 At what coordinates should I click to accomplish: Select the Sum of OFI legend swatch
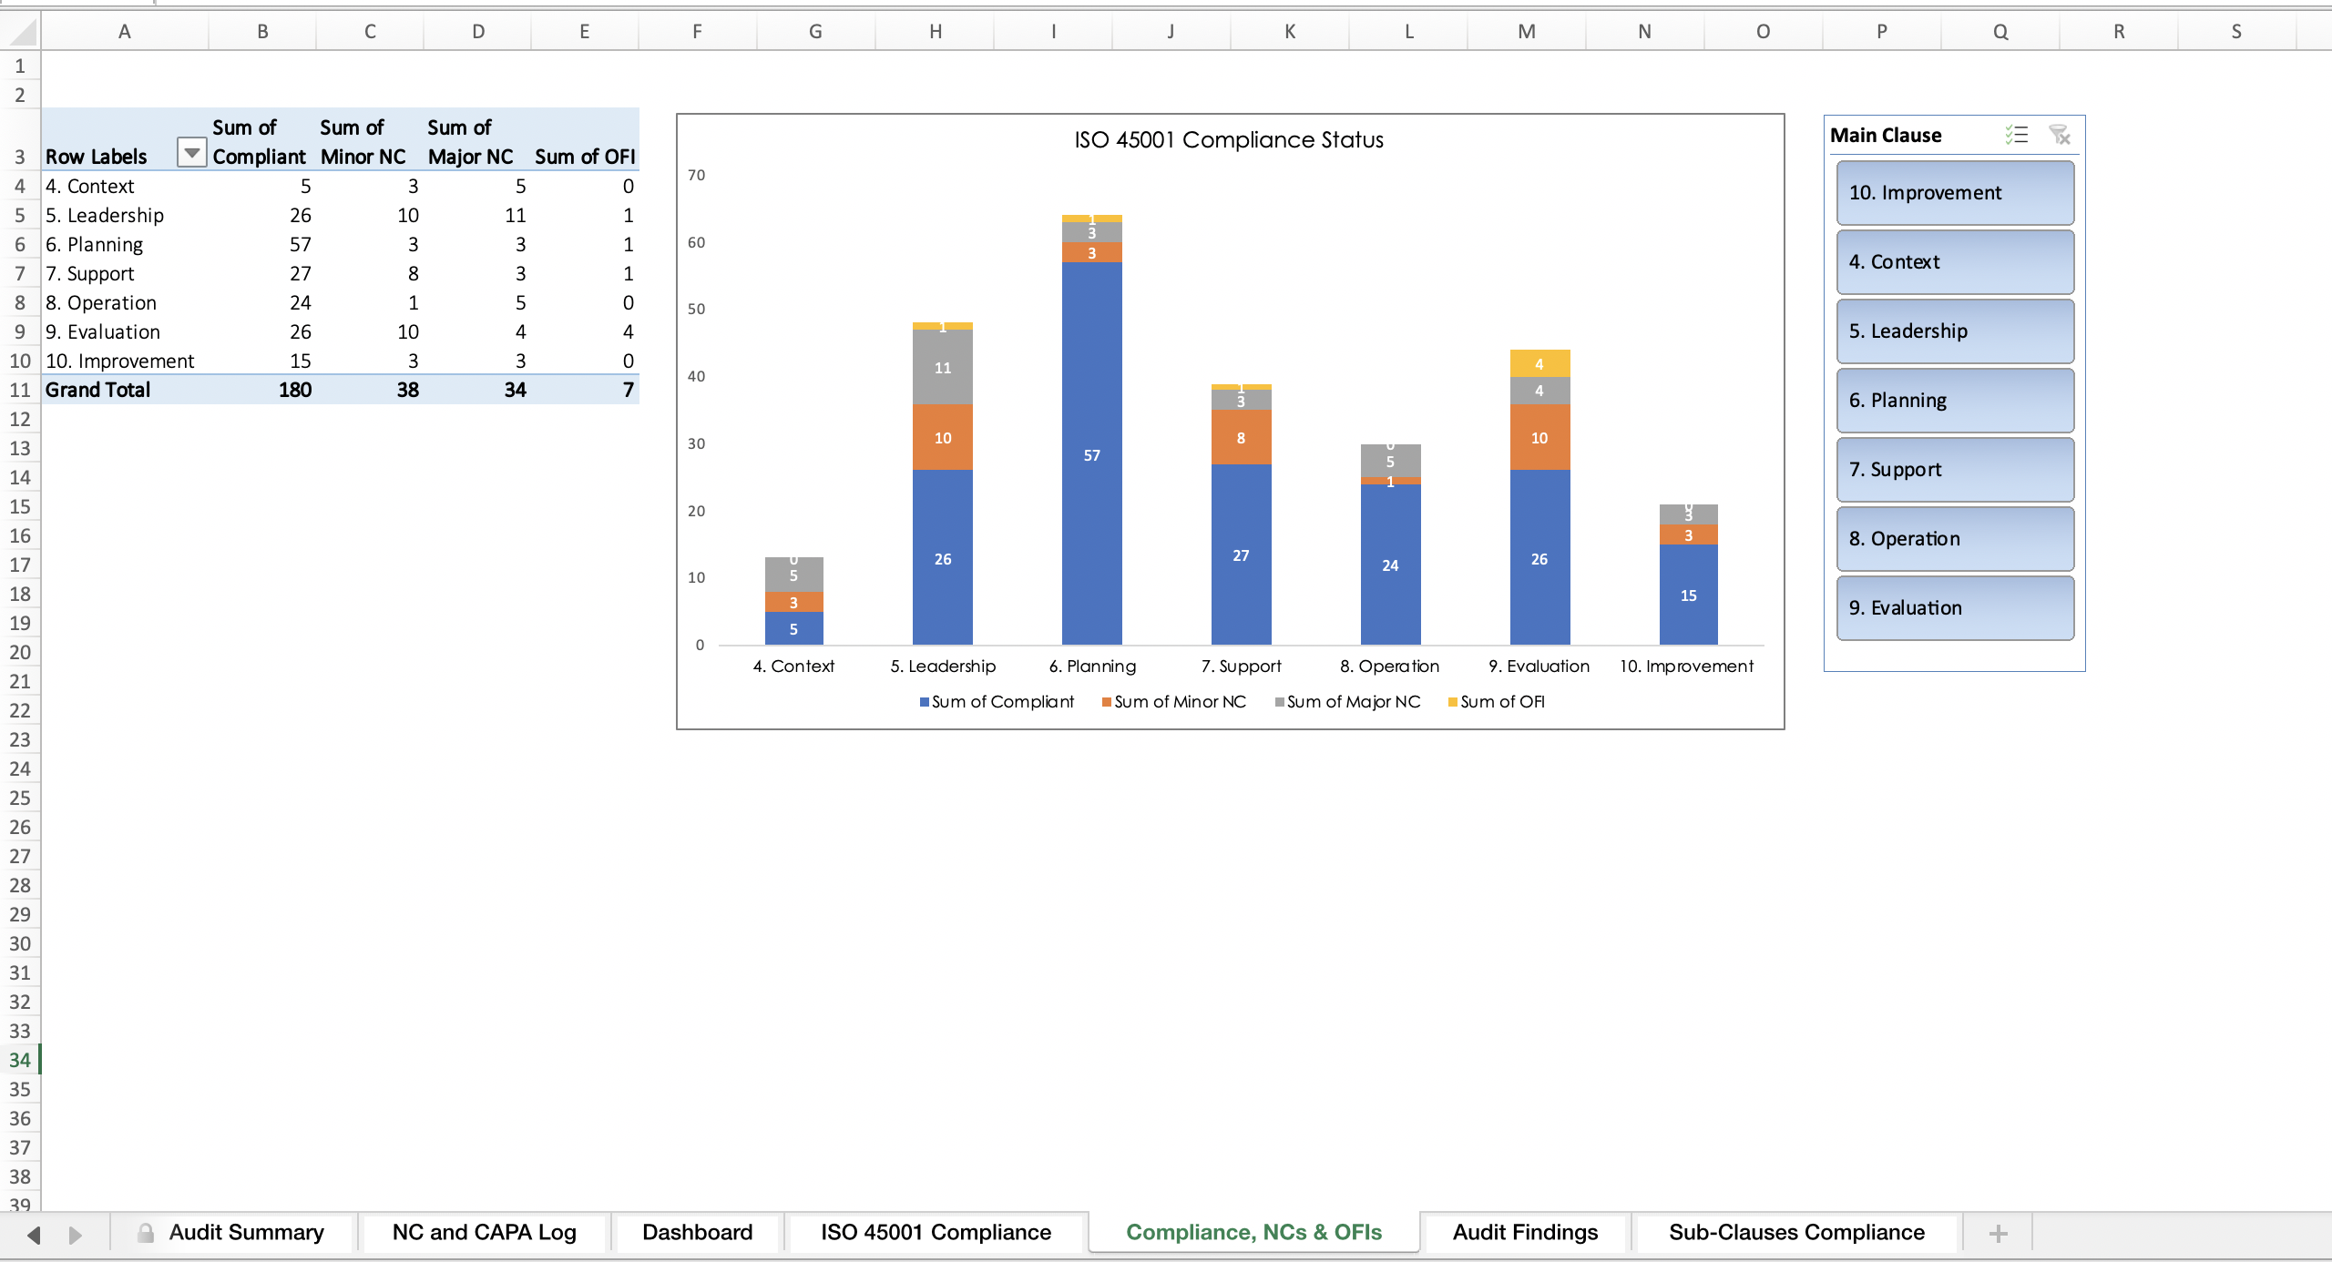(1453, 702)
